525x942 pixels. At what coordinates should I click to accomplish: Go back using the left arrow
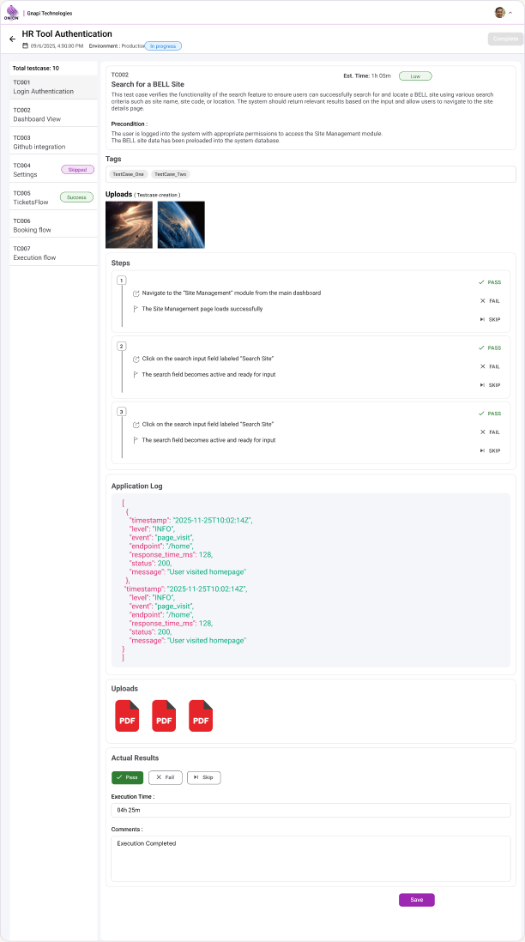[12, 39]
